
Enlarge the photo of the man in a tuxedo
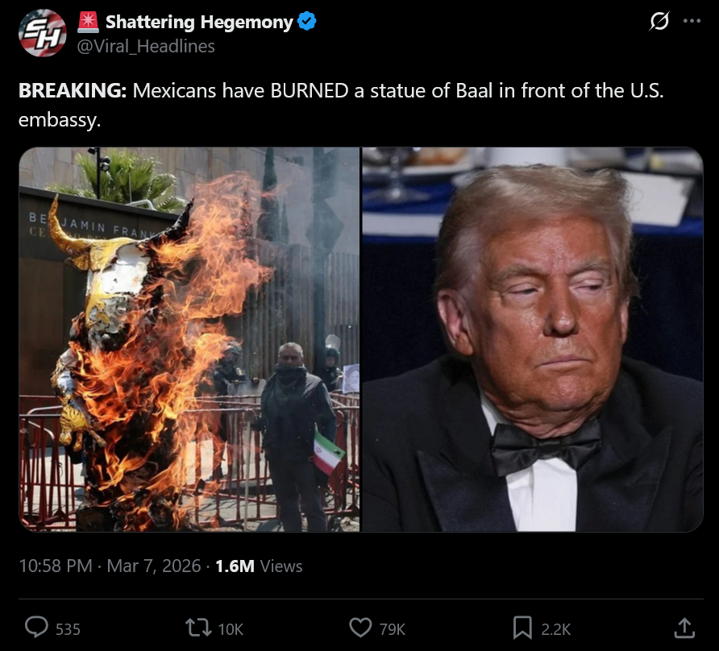pos(532,339)
